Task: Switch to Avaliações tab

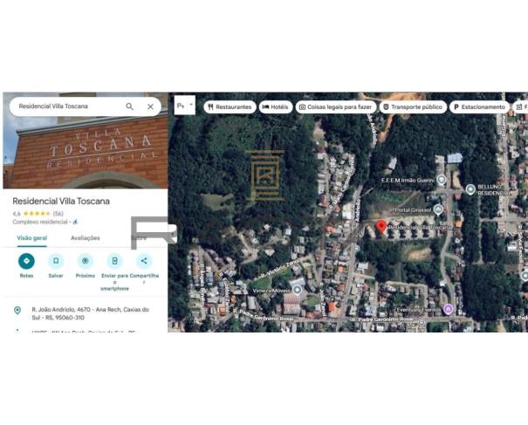Action: 86,238
